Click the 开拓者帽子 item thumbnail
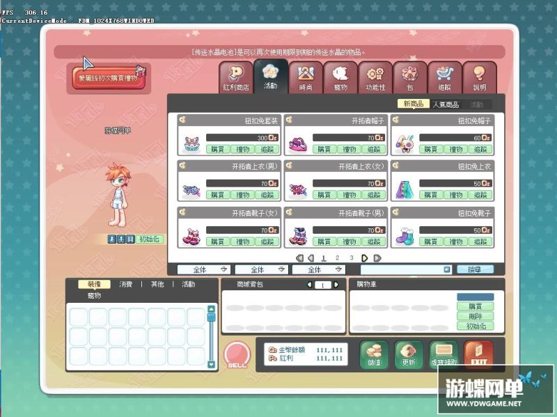The height and width of the screenshot is (417, 557). (298, 144)
